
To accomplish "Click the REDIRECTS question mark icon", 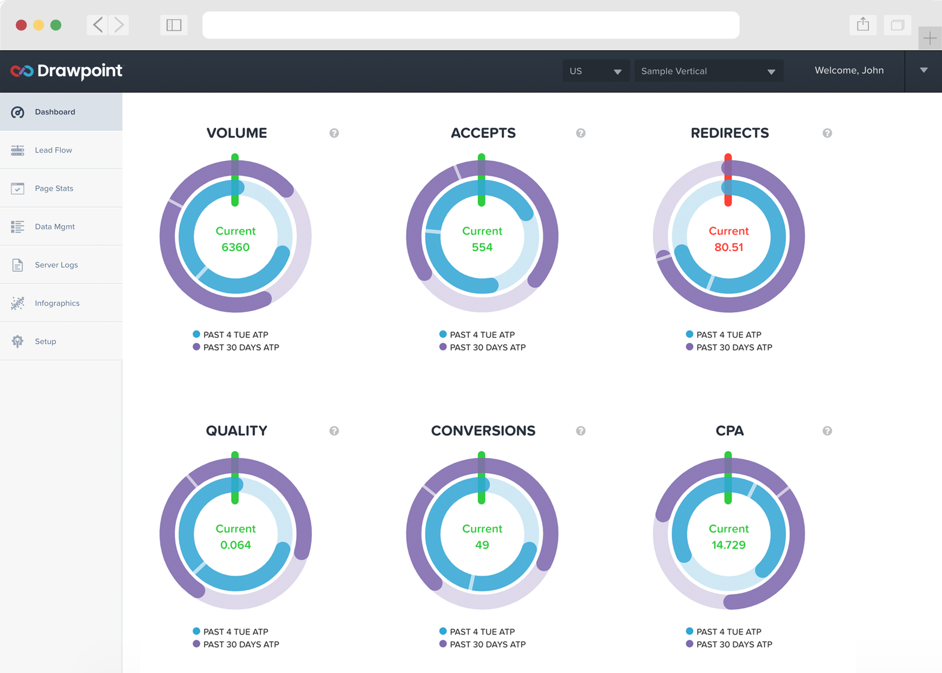I will [x=827, y=133].
